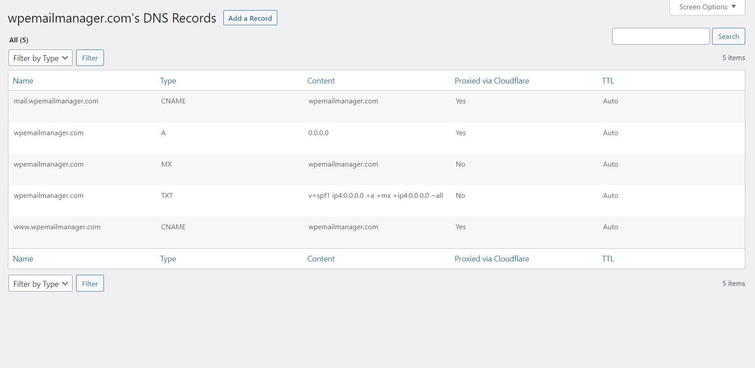The image size is (755, 368).
Task: Select mail.wpemailmanager.com record name
Action: 56,101
